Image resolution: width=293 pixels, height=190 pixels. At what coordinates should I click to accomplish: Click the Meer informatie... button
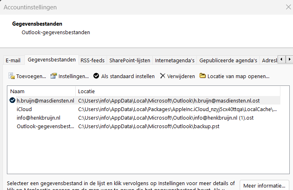tap(265, 186)
